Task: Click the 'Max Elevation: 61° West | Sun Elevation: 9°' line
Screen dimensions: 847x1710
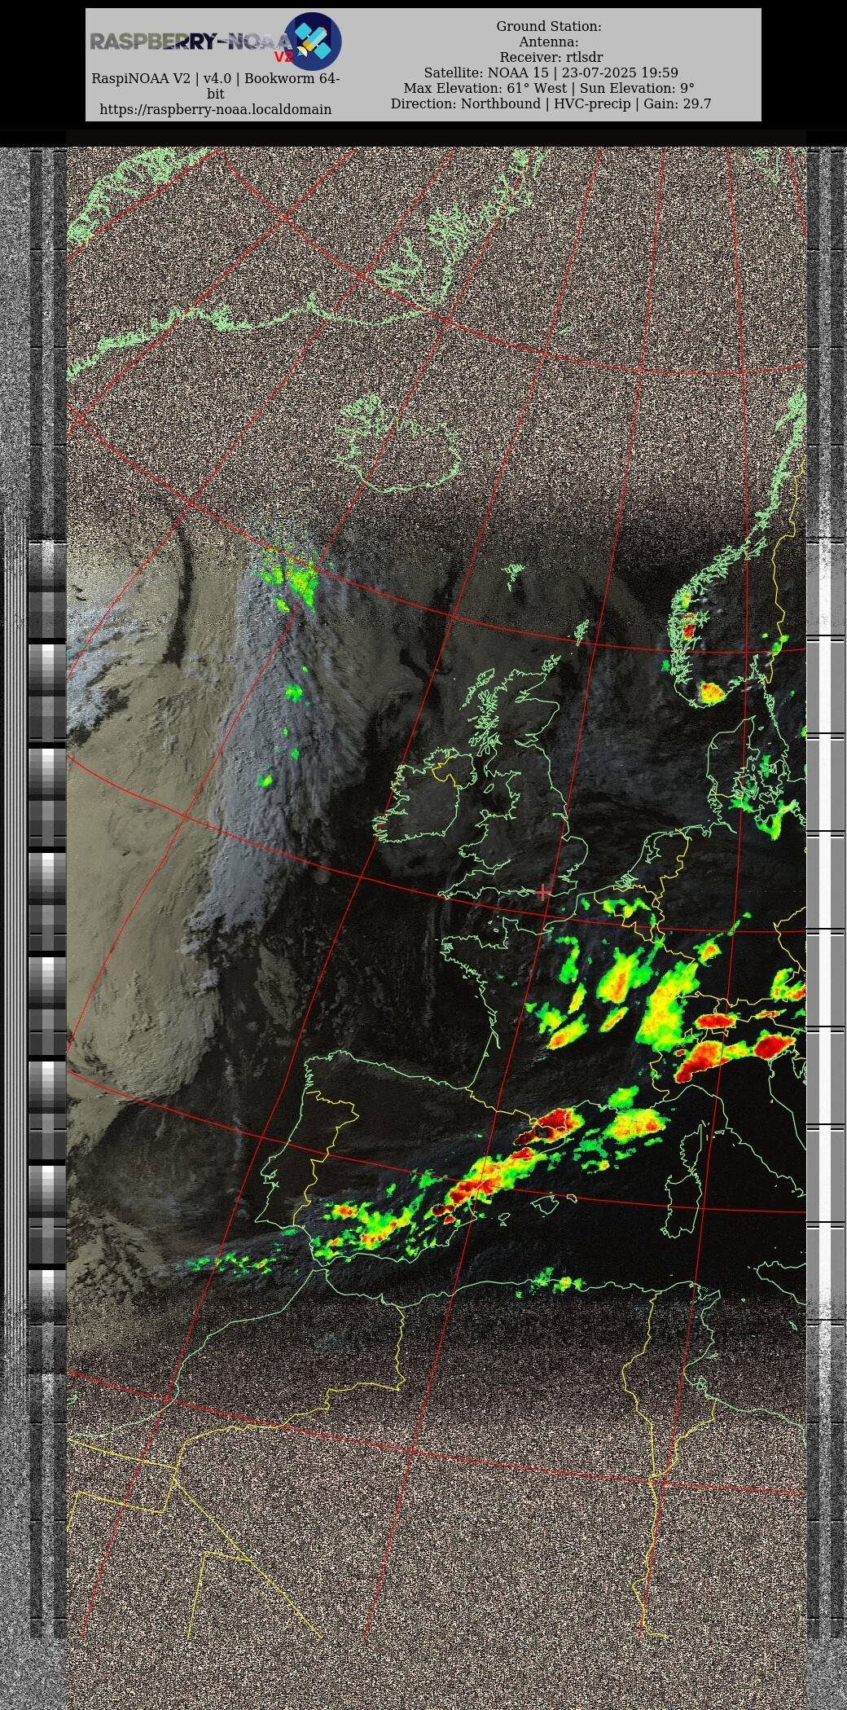Action: [x=549, y=88]
